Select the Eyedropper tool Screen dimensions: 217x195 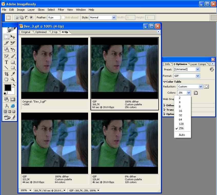pos(13,74)
